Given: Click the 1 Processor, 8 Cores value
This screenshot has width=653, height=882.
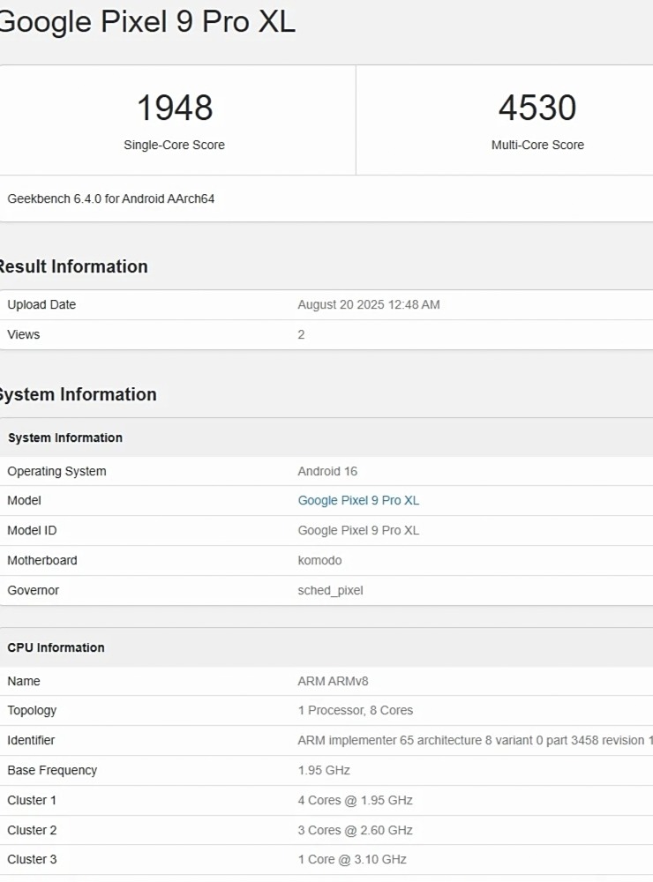Looking at the screenshot, I should (x=356, y=710).
